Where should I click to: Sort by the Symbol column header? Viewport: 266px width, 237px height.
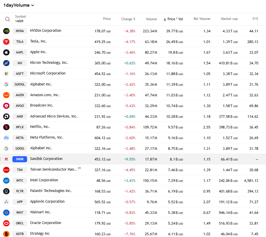(x=20, y=16)
